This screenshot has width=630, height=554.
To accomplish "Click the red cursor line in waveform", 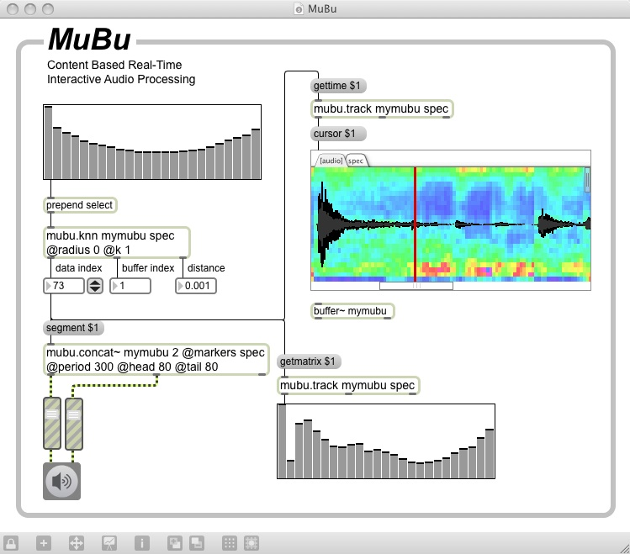I will [x=415, y=224].
